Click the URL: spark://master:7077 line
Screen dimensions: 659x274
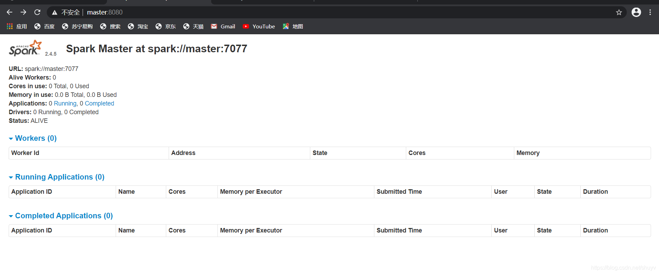point(44,69)
